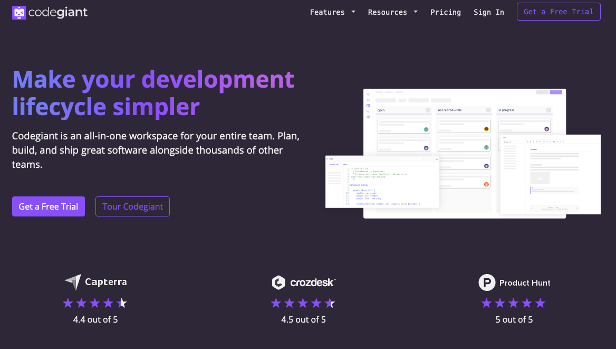This screenshot has height=349, width=616.
Task: Click the Capterra arrow logo icon
Action: pyautogui.click(x=73, y=282)
